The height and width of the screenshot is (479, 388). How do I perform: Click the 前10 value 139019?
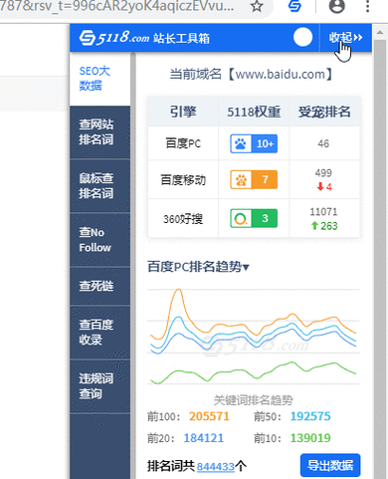pyautogui.click(x=310, y=438)
